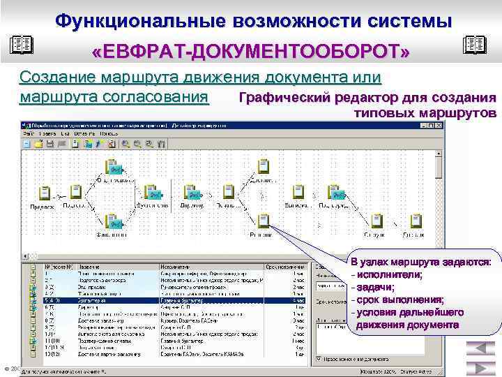Click the 'Масштаб: 120%' status bar entry
The height and width of the screenshot is (377, 502).
point(376,371)
